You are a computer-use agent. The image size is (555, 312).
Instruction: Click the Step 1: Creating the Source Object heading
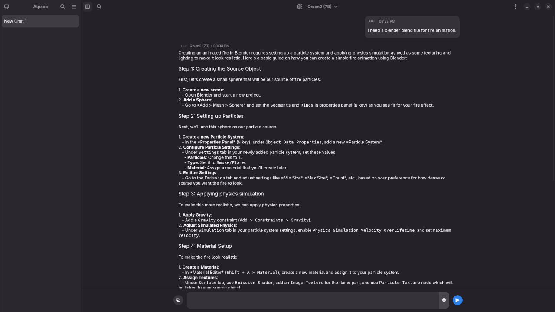point(219,68)
